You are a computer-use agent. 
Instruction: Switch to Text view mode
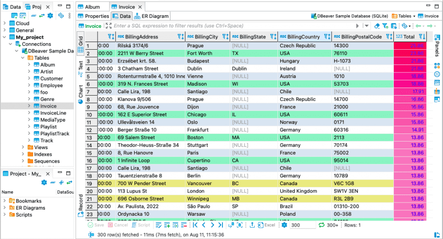[80, 68]
